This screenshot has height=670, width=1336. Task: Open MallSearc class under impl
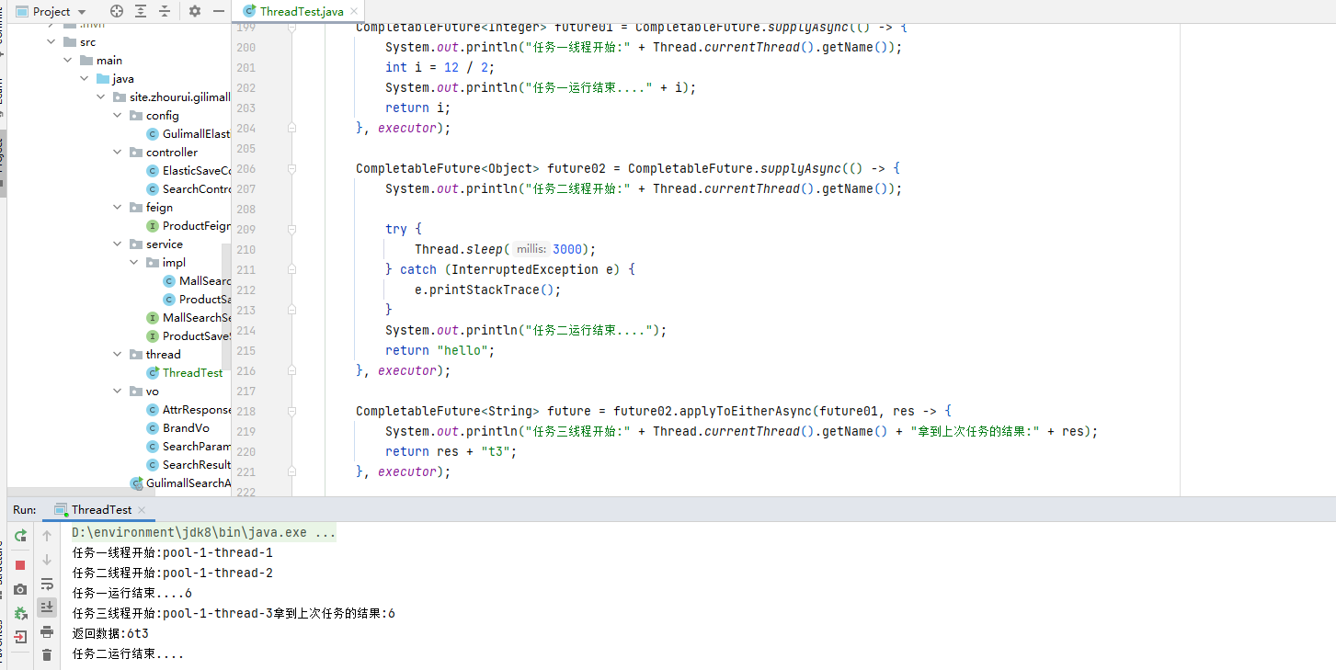[197, 280]
